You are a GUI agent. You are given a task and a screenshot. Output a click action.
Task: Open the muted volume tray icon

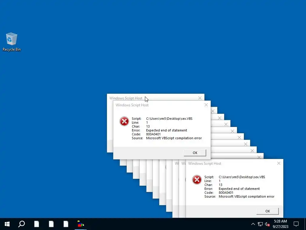[267, 224]
